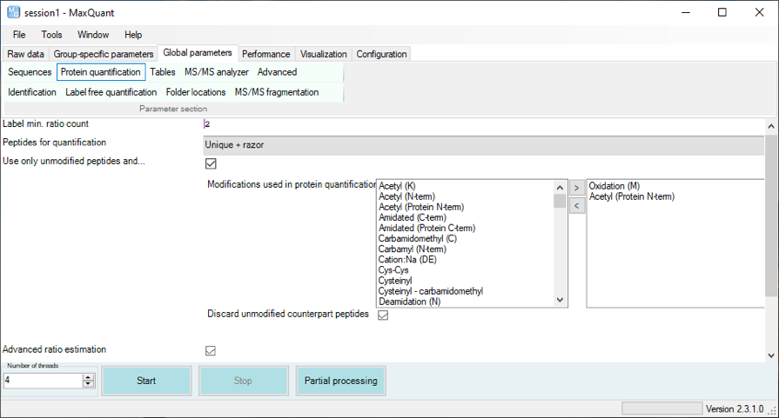This screenshot has width=779, height=418.
Task: Click the add modification arrow button
Action: point(576,188)
